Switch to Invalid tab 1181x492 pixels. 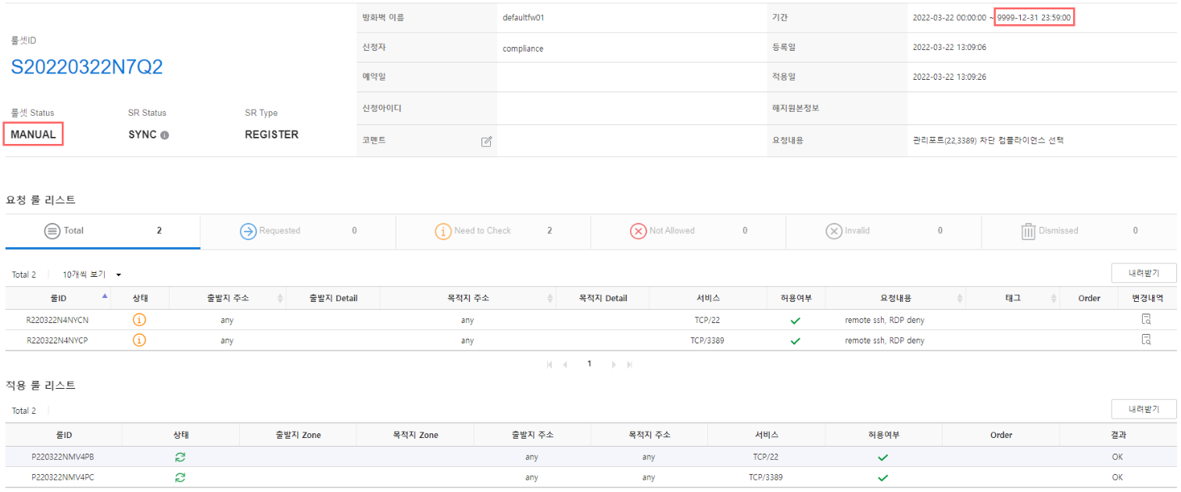[x=884, y=232]
